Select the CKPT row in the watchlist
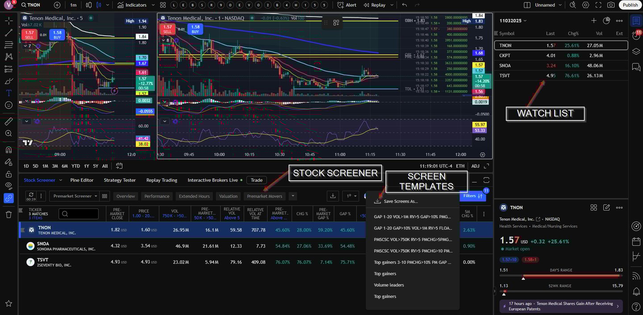643x315 pixels. coord(561,55)
